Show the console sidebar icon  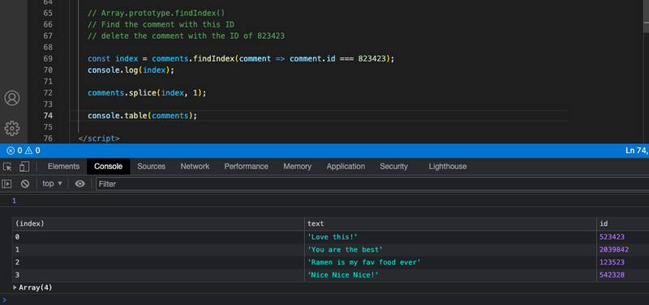(x=6, y=184)
